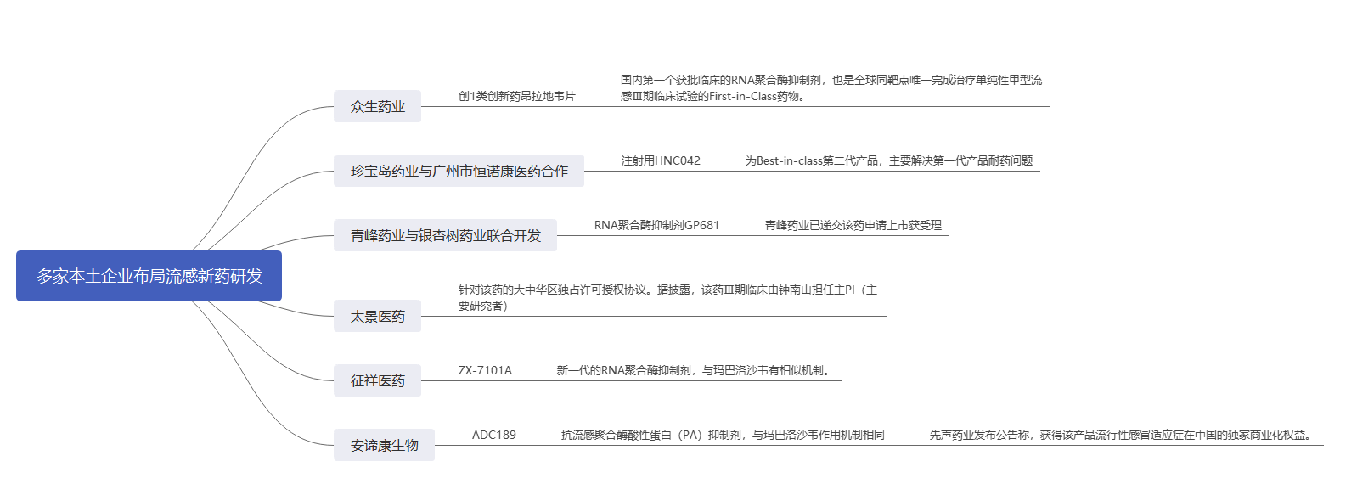1357x495 pixels.
Task: Click the ADC189 subtopic
Action: [493, 435]
